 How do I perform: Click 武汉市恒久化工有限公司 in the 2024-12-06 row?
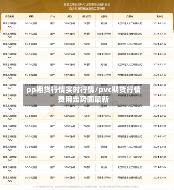pos(130,147)
